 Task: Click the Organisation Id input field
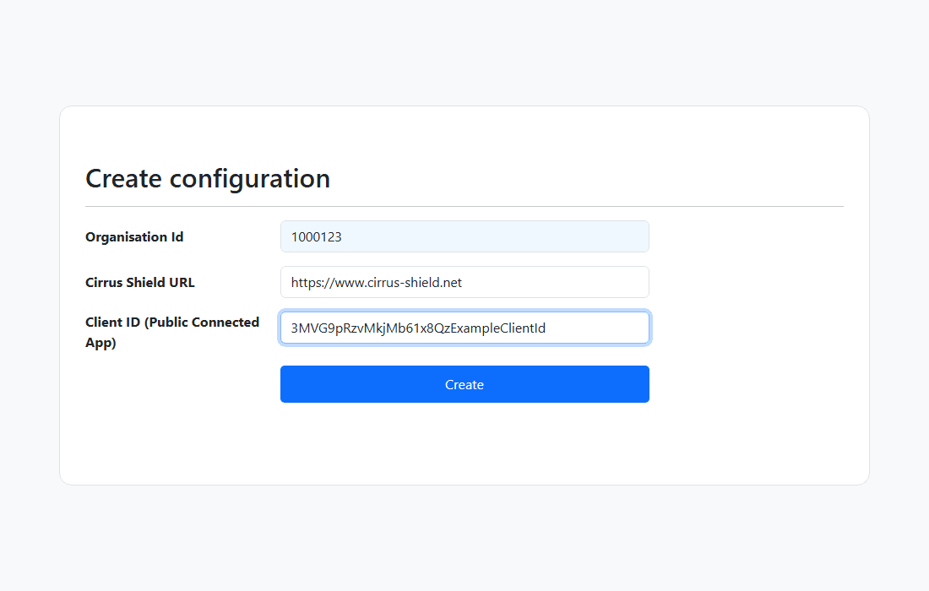[x=465, y=236]
